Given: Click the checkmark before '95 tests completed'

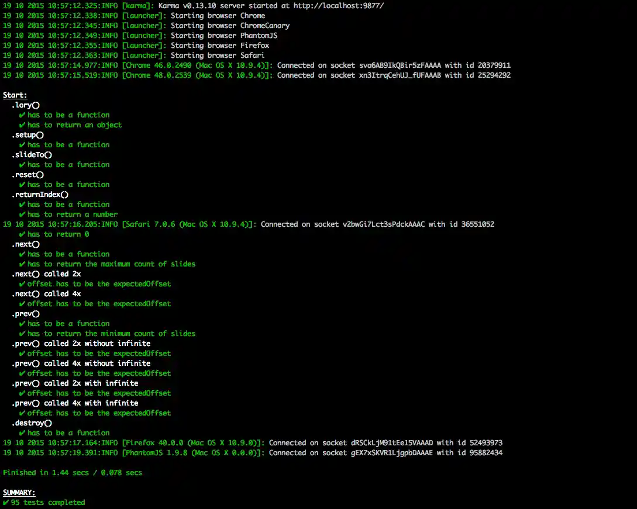Looking at the screenshot, I should (6, 503).
